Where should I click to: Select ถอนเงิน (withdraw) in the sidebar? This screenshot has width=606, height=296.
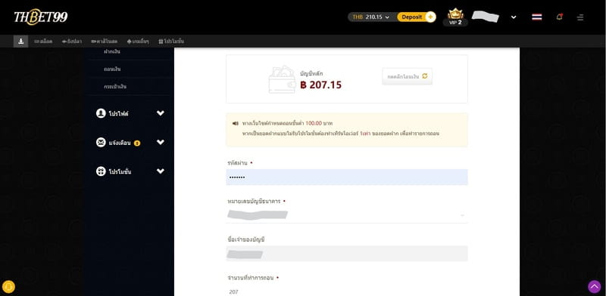pos(112,69)
